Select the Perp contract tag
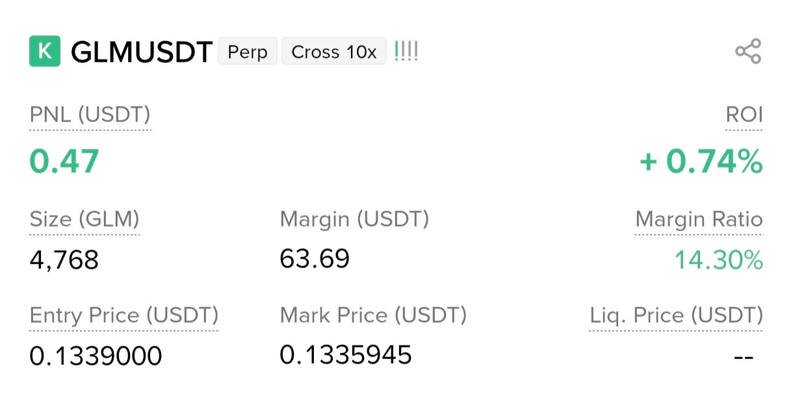793x398 pixels. (x=248, y=51)
